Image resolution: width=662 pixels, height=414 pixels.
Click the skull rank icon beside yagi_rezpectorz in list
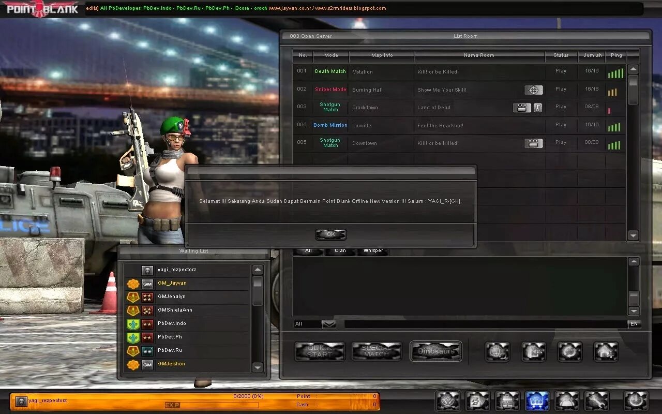click(147, 270)
